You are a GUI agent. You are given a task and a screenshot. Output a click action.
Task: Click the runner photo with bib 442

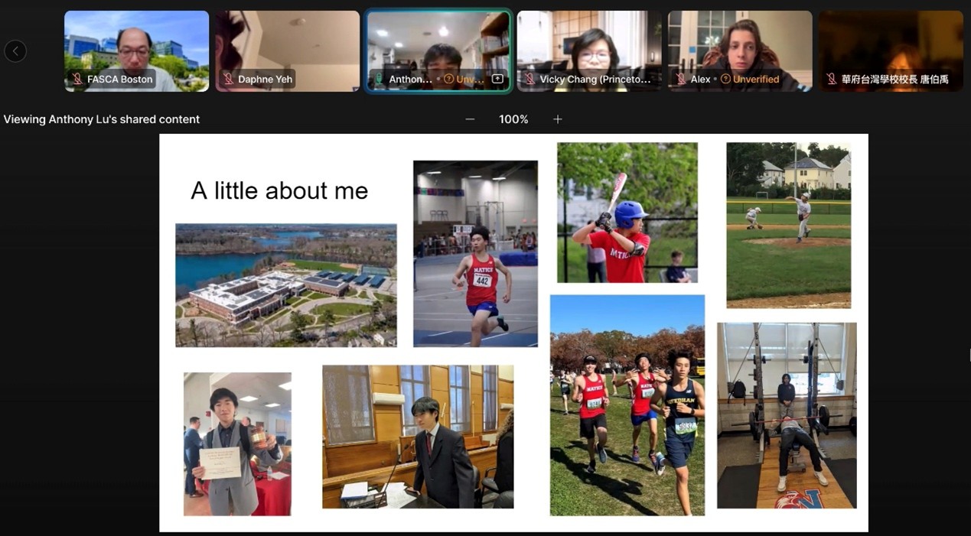475,254
